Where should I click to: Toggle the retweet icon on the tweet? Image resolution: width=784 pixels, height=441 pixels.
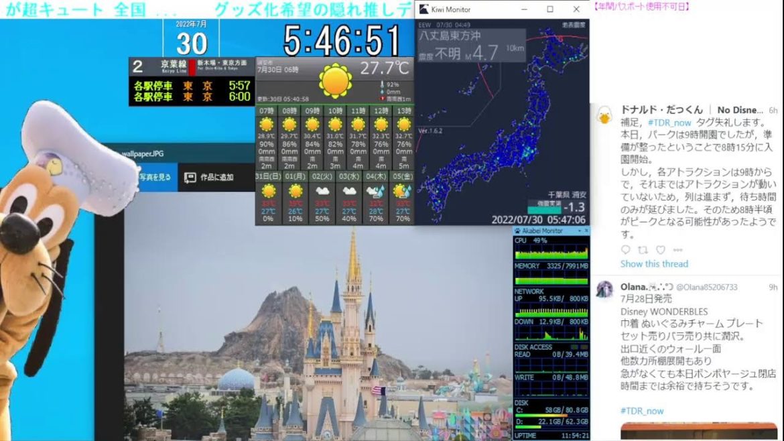click(x=642, y=250)
